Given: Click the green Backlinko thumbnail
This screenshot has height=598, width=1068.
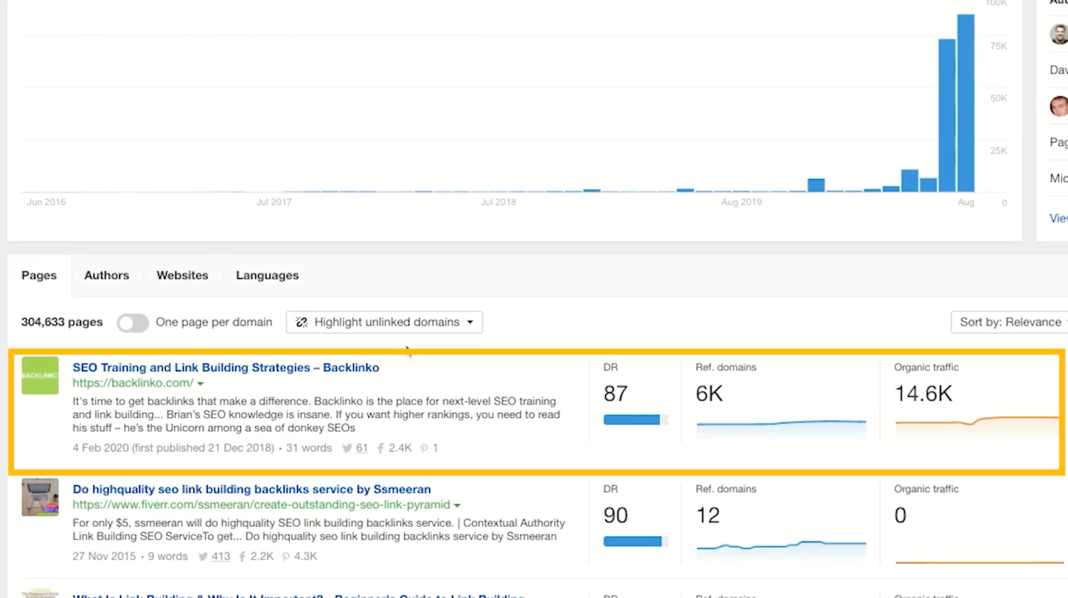Looking at the screenshot, I should (40, 375).
